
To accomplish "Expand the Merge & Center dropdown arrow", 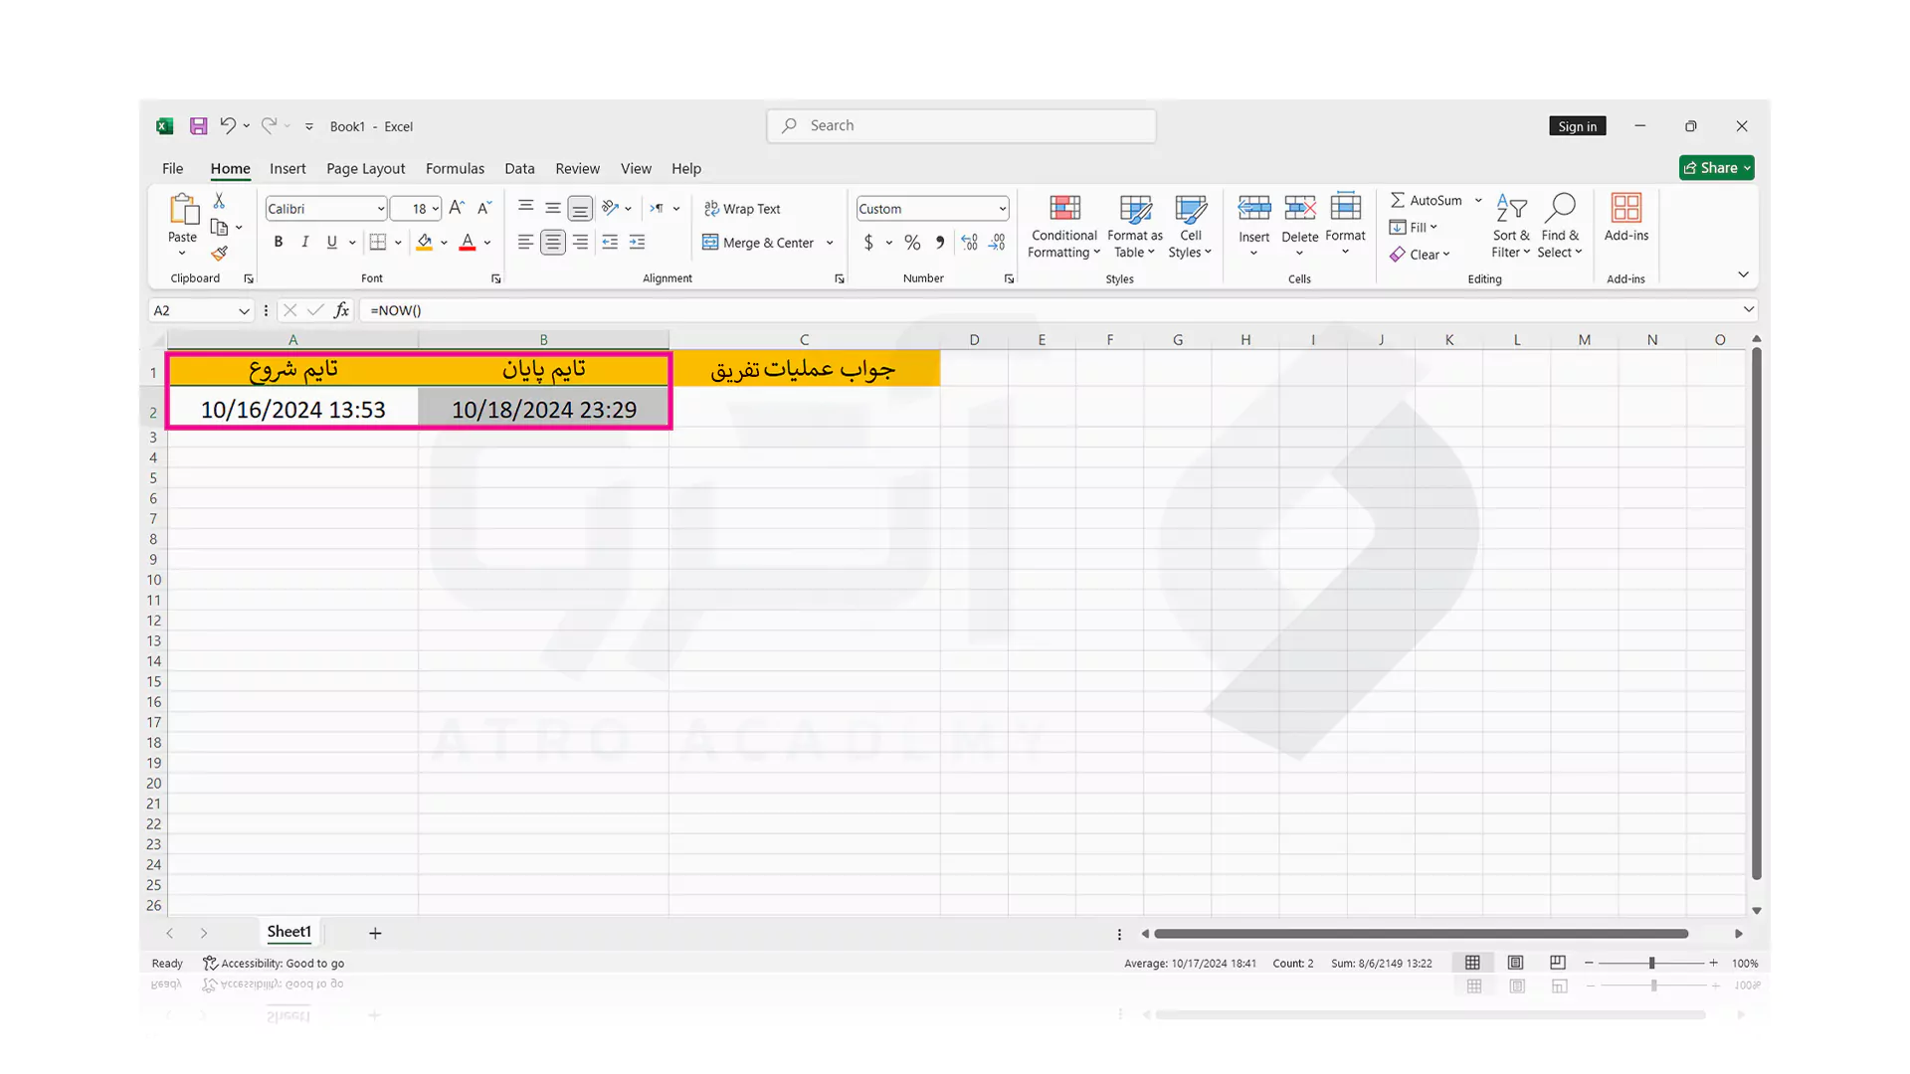I will (x=830, y=243).
